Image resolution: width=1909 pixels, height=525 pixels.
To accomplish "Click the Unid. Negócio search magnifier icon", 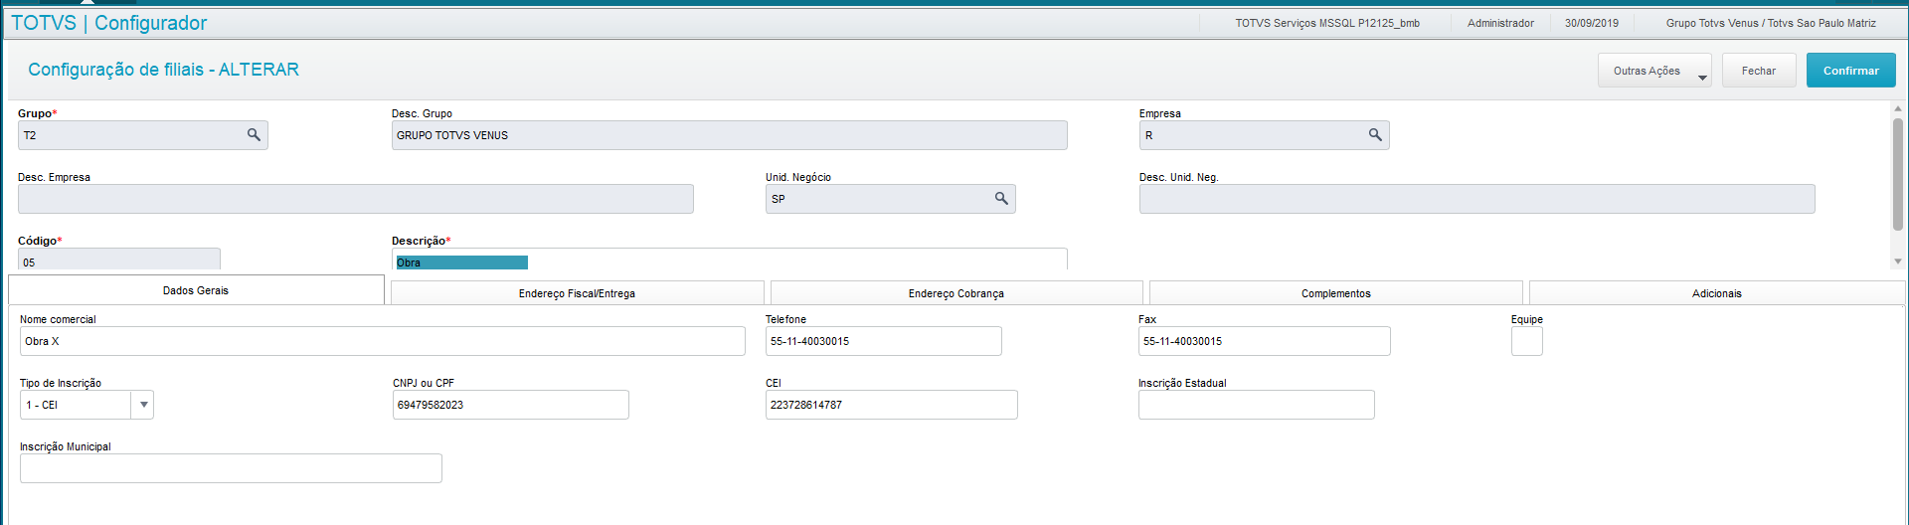I will [x=1001, y=199].
